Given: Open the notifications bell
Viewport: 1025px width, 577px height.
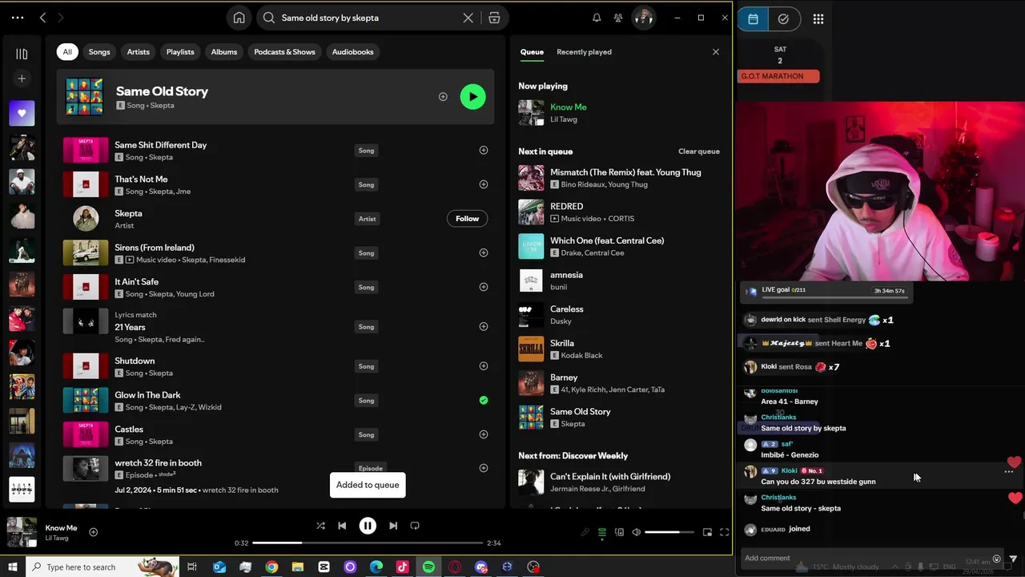Looking at the screenshot, I should coord(597,18).
